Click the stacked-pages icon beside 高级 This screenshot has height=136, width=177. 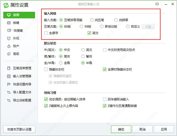tap(9, 54)
